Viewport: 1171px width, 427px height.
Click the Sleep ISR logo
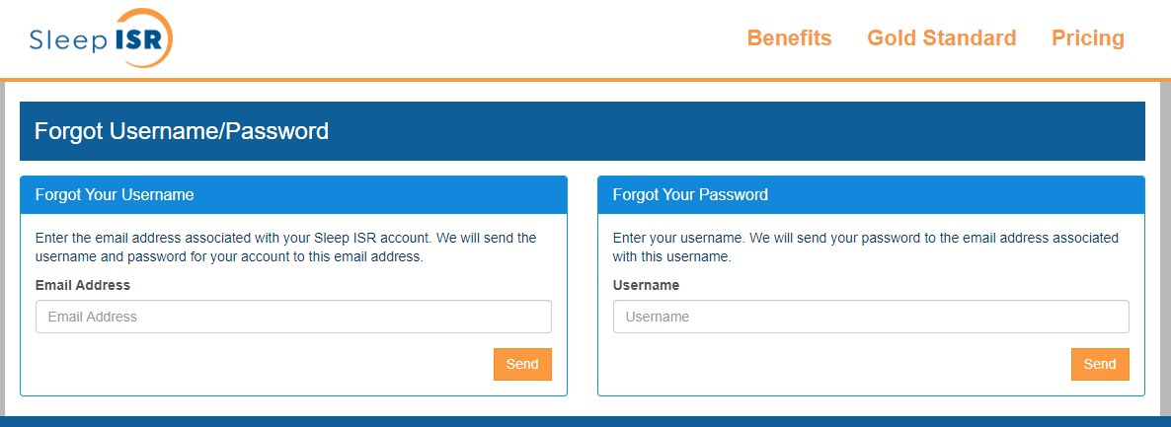point(101,38)
